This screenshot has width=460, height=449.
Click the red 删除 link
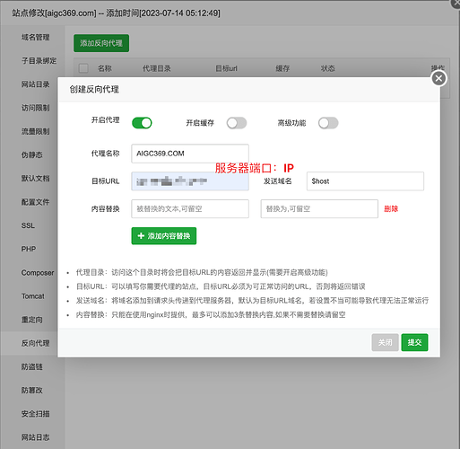pos(391,208)
